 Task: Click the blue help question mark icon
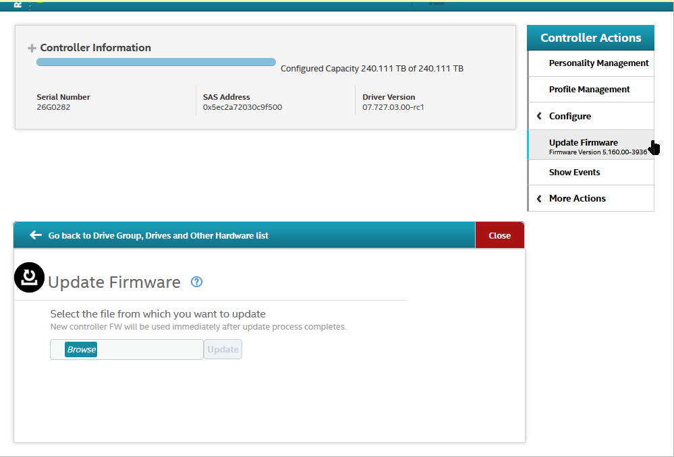[196, 282]
